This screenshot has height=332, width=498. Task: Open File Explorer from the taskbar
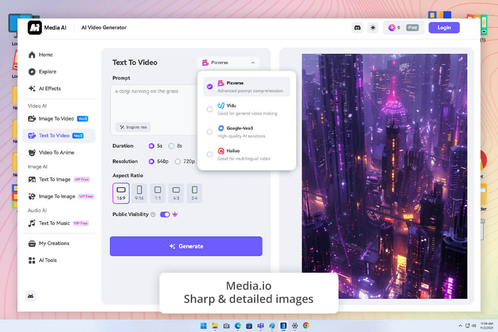[215, 326]
